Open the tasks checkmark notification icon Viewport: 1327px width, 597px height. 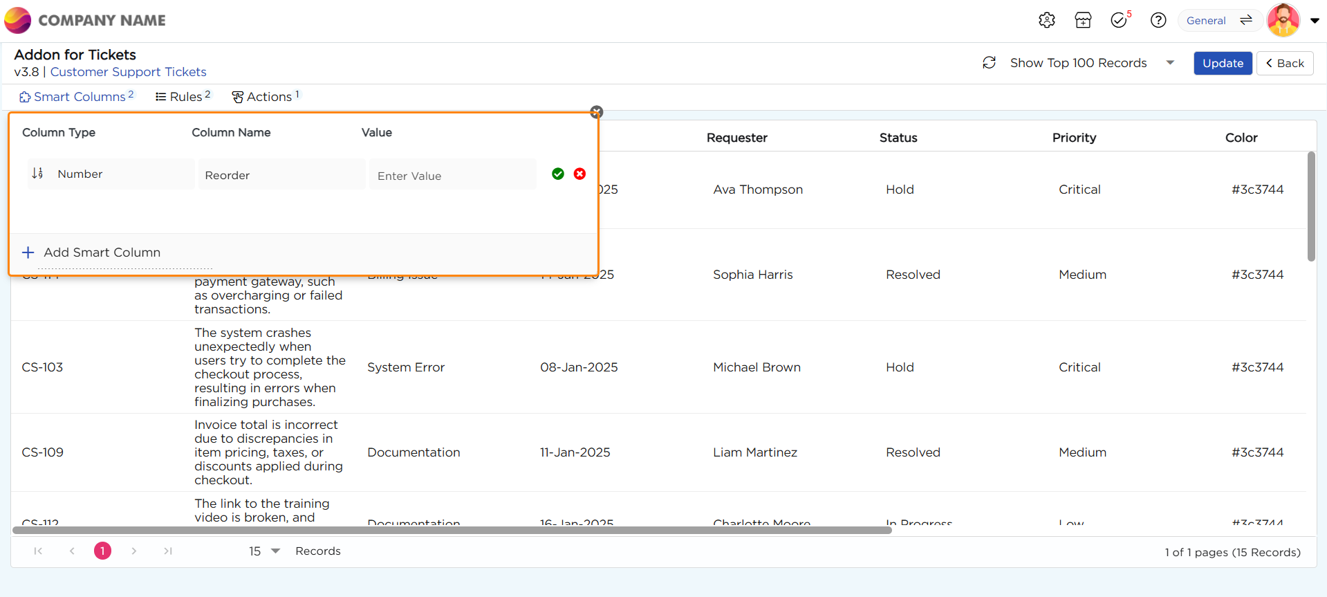tap(1119, 21)
